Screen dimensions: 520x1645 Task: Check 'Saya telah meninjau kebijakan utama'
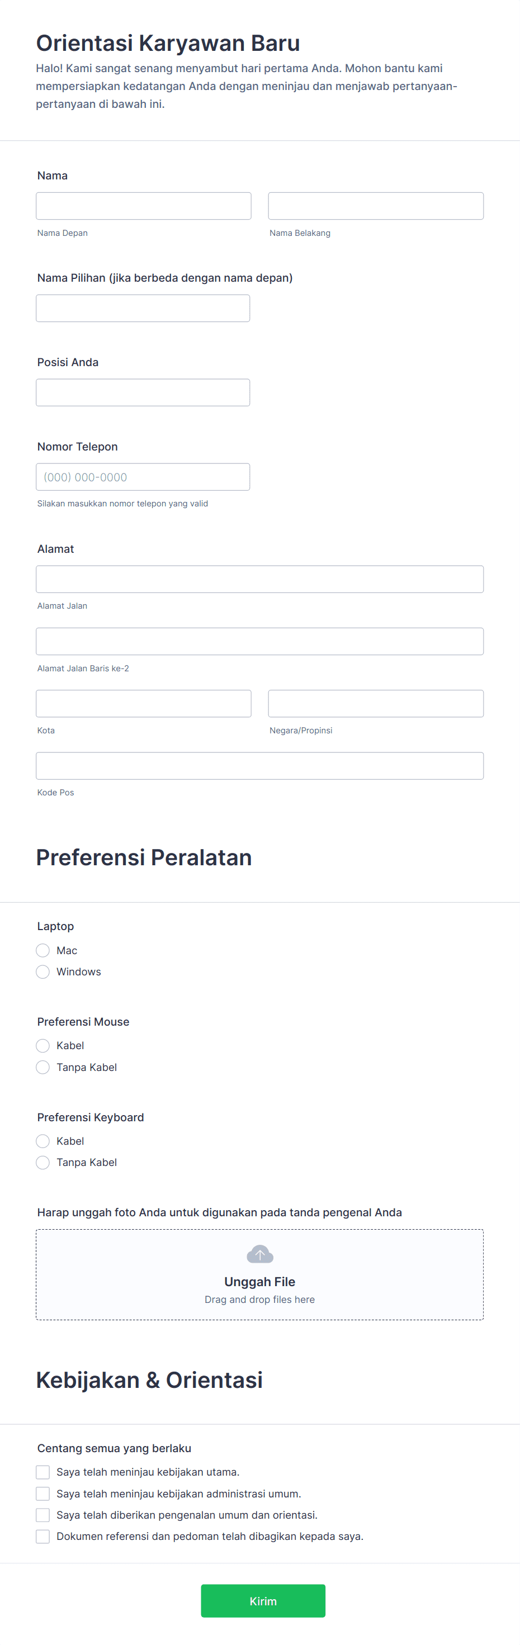pyautogui.click(x=43, y=1472)
